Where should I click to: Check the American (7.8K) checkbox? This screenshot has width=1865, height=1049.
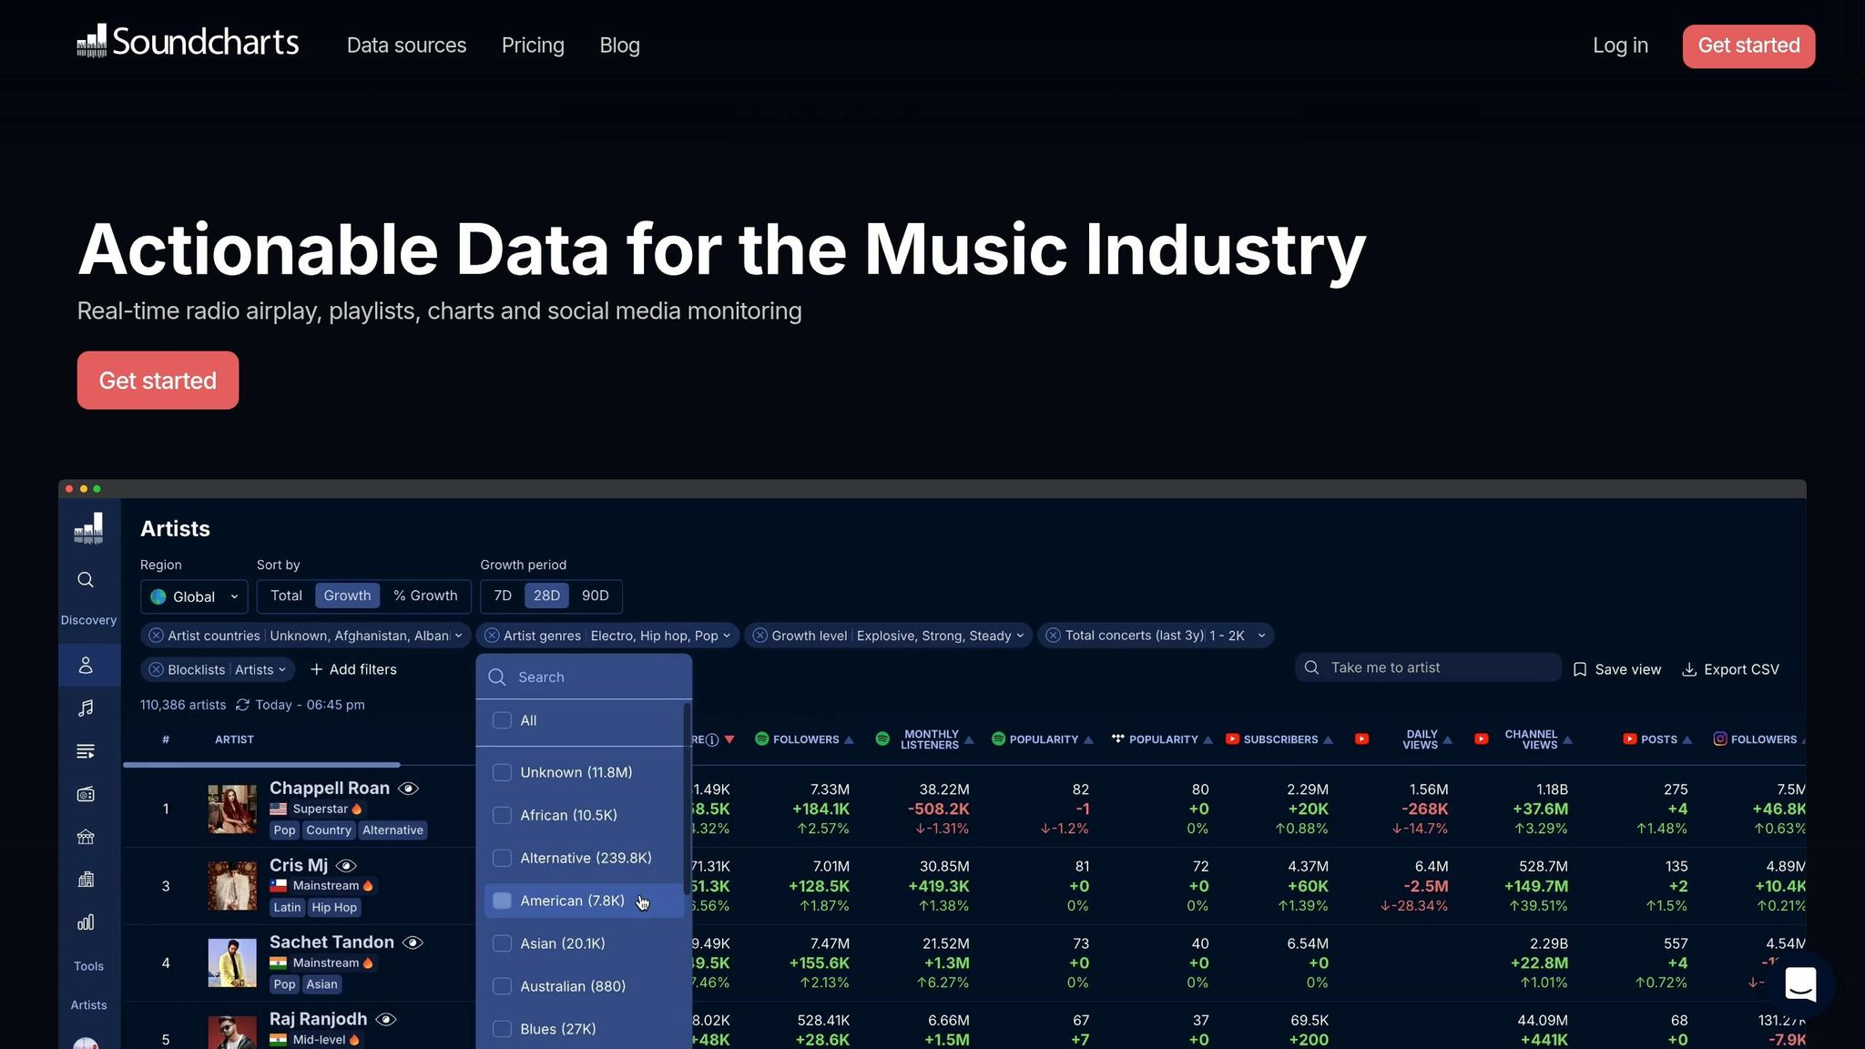502,901
